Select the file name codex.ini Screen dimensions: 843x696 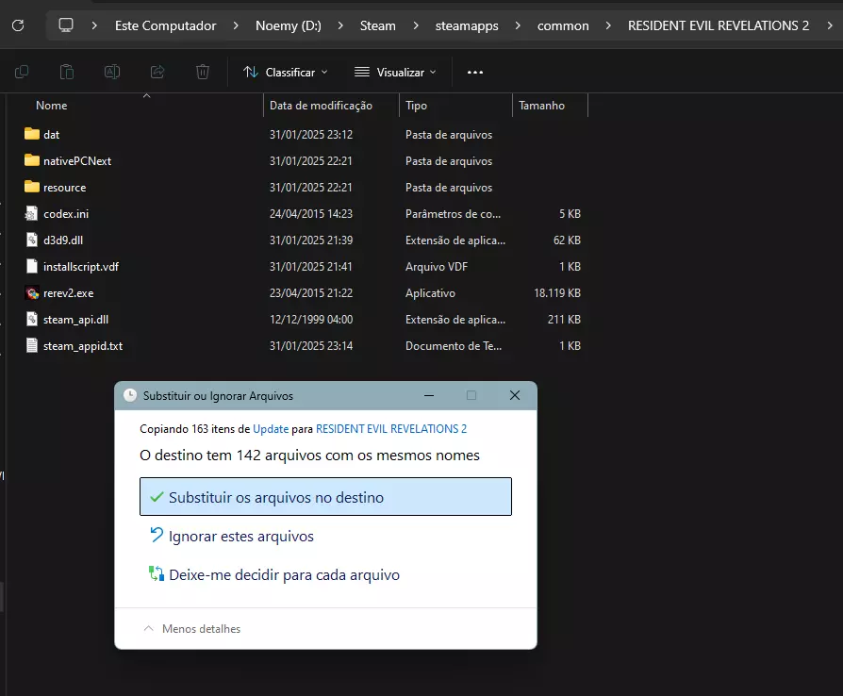pos(66,214)
